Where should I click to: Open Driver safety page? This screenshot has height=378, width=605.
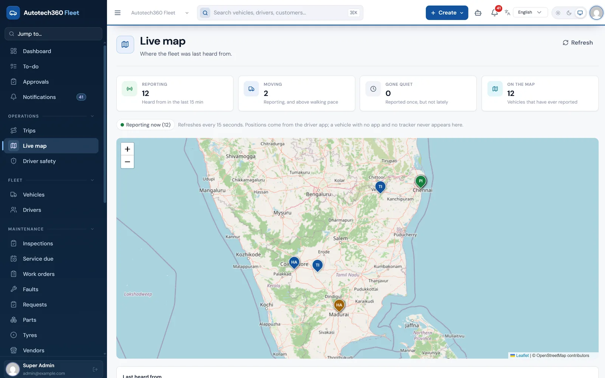pos(51,161)
